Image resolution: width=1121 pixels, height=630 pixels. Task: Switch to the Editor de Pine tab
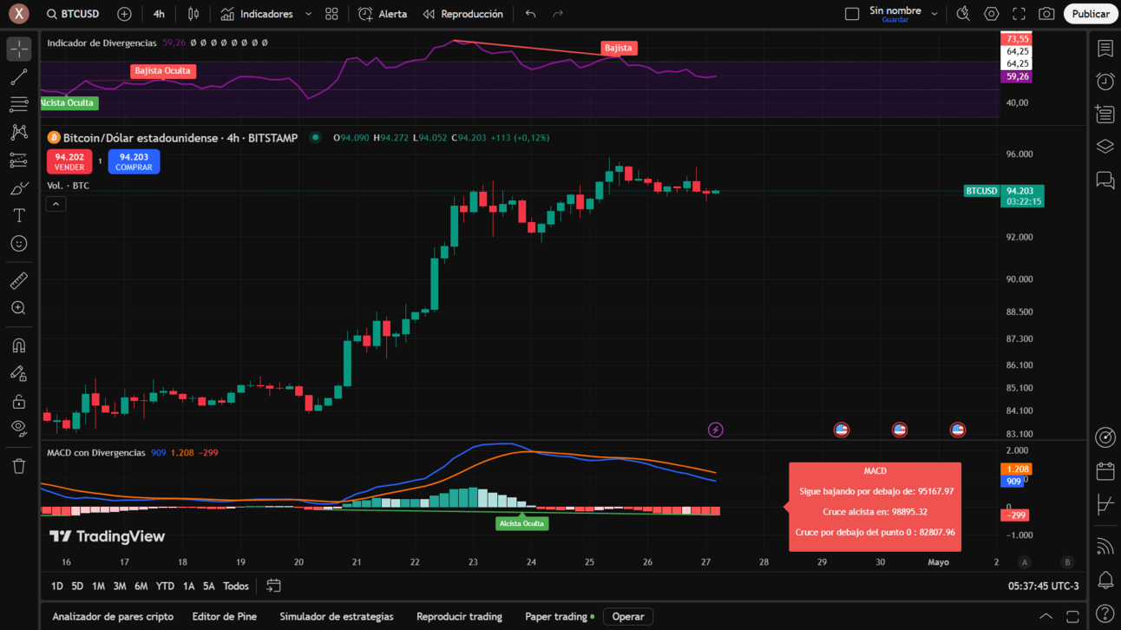(x=225, y=617)
